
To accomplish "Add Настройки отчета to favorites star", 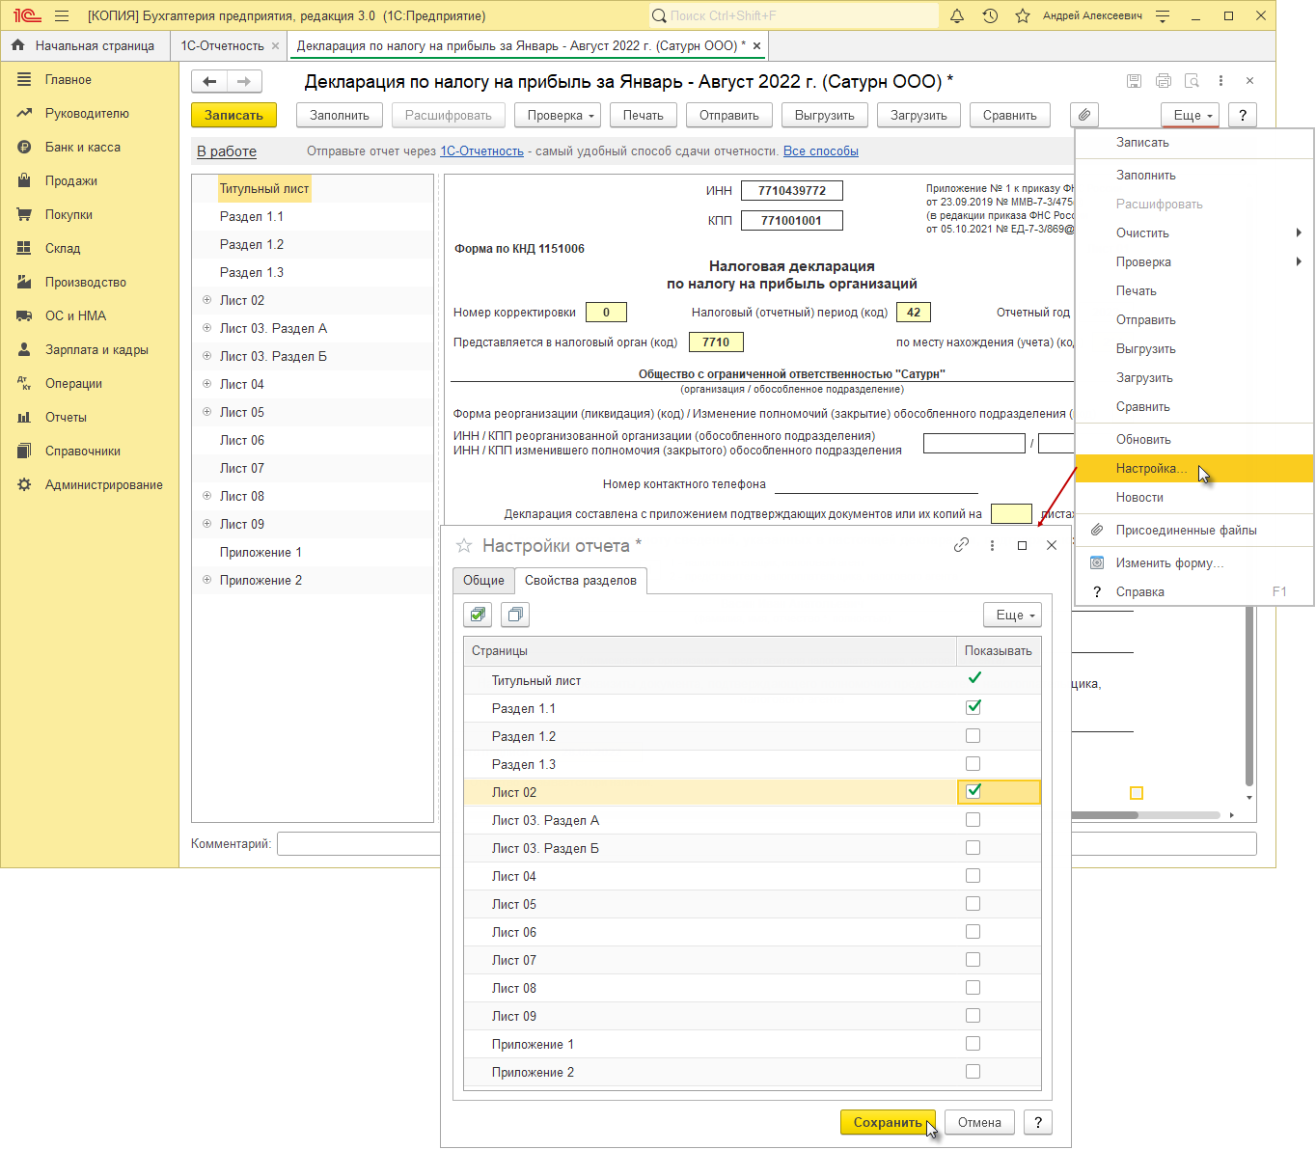I will click(464, 546).
